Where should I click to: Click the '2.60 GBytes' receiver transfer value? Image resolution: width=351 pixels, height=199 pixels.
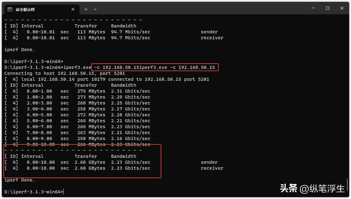click(90, 168)
